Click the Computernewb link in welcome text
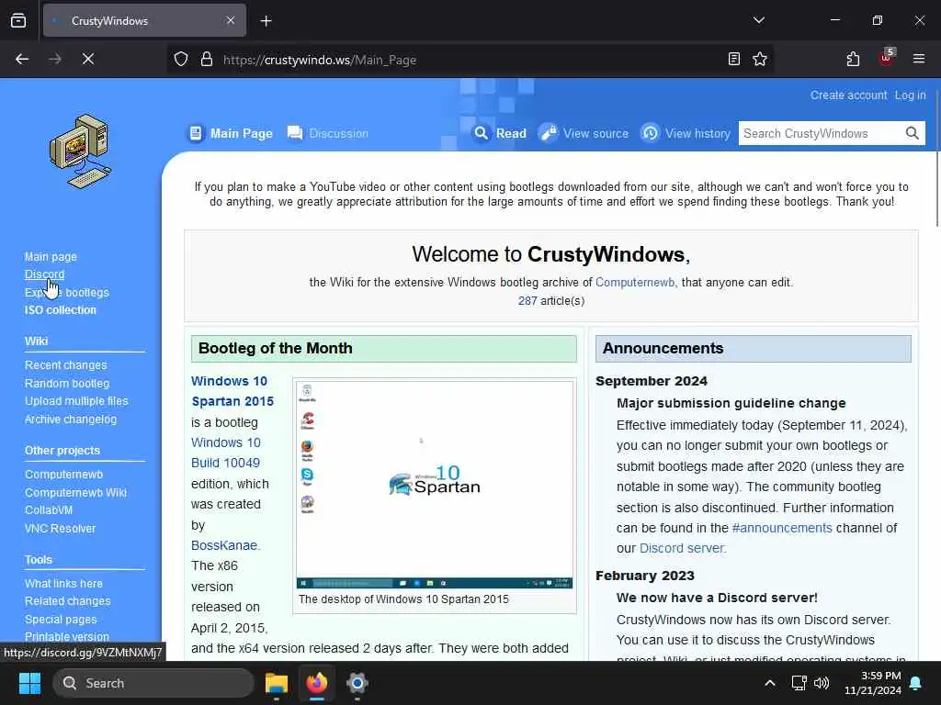Viewport: 941px width, 705px height. [x=635, y=282]
